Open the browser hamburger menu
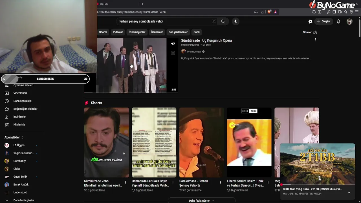The image size is (361, 203). click(x=357, y=12)
